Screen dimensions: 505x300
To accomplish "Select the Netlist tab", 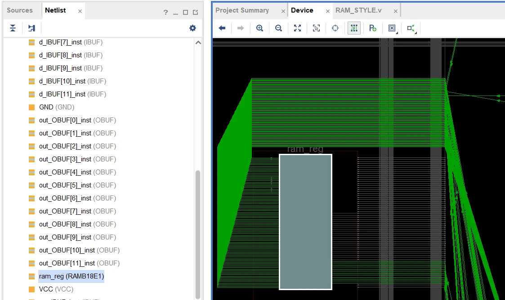I will [55, 10].
